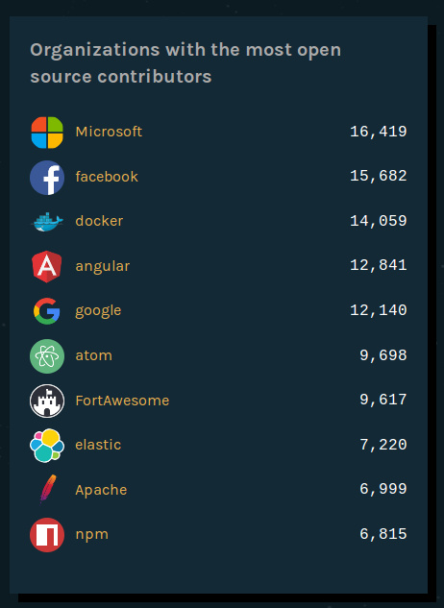Select the Elastic colorful cluster logo
444x608 pixels.
(x=47, y=445)
